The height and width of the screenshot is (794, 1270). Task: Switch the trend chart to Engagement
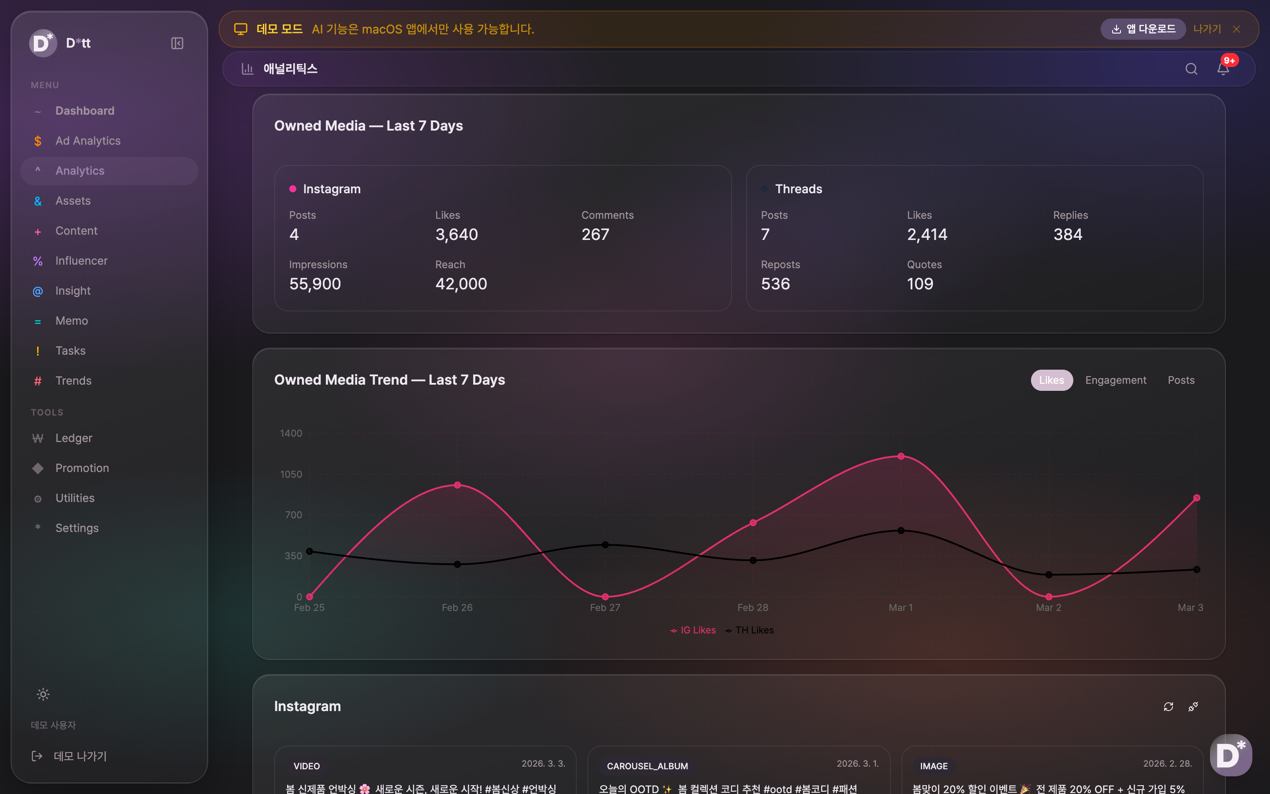click(x=1115, y=380)
